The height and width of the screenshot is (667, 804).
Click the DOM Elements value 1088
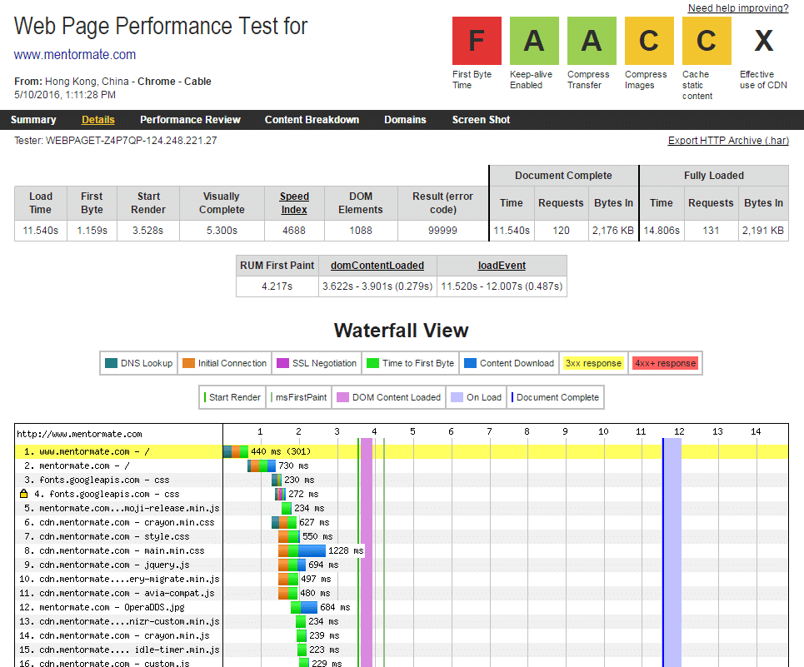[361, 231]
